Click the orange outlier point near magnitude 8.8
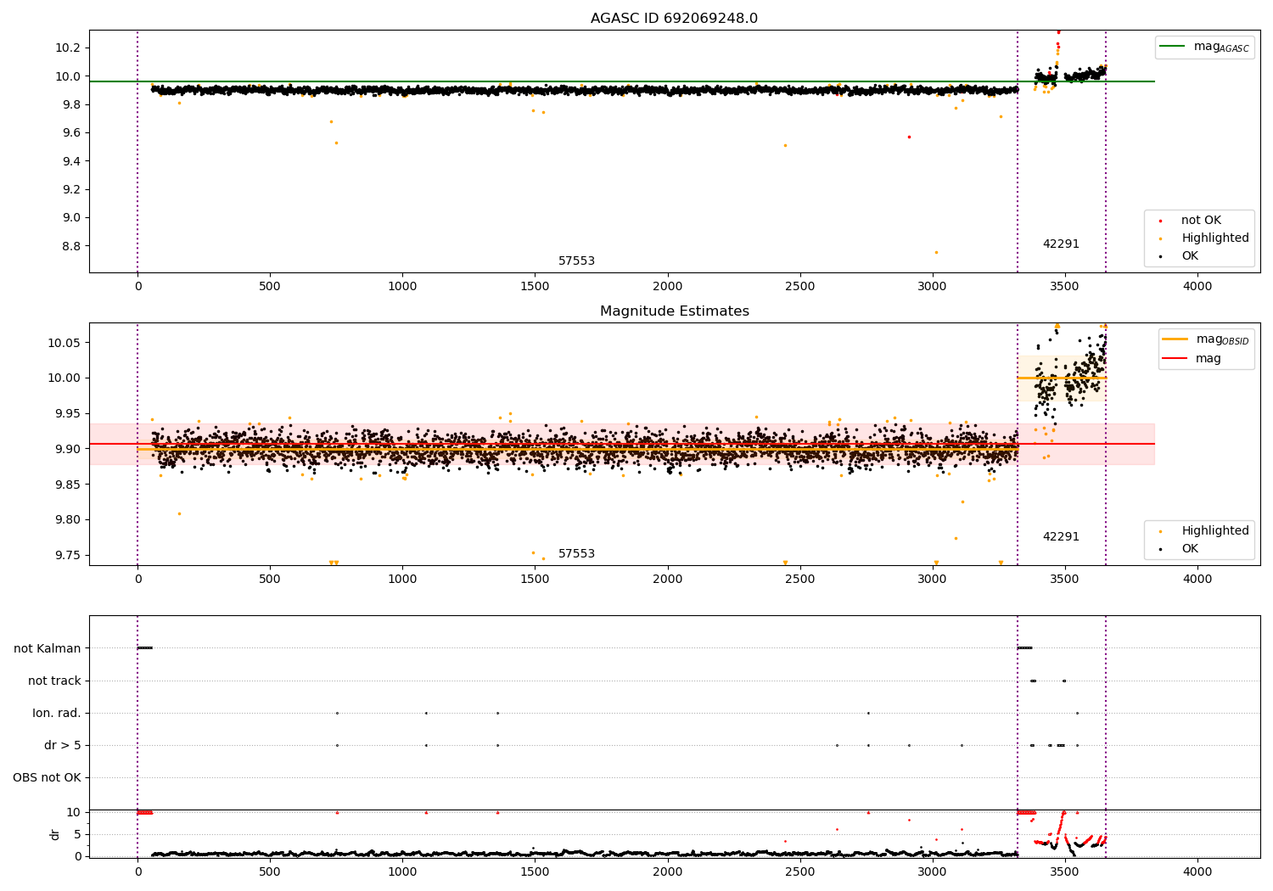Screen dimensions: 1273x891 (936, 252)
